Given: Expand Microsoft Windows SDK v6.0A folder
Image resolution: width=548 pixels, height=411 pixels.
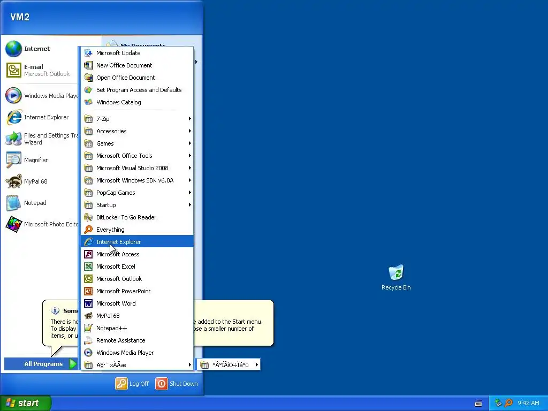Looking at the screenshot, I should click(137, 180).
